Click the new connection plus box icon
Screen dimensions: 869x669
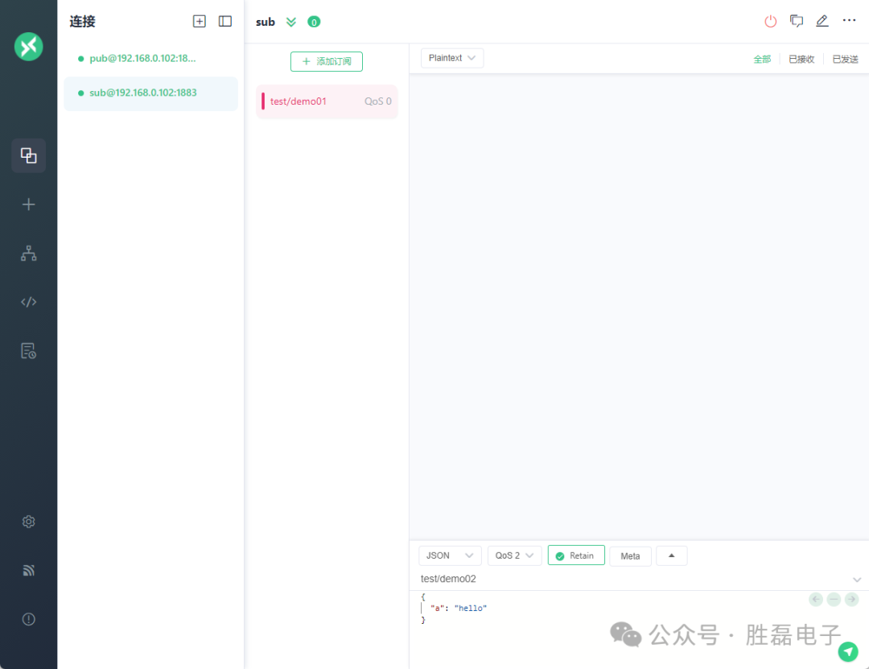point(199,21)
